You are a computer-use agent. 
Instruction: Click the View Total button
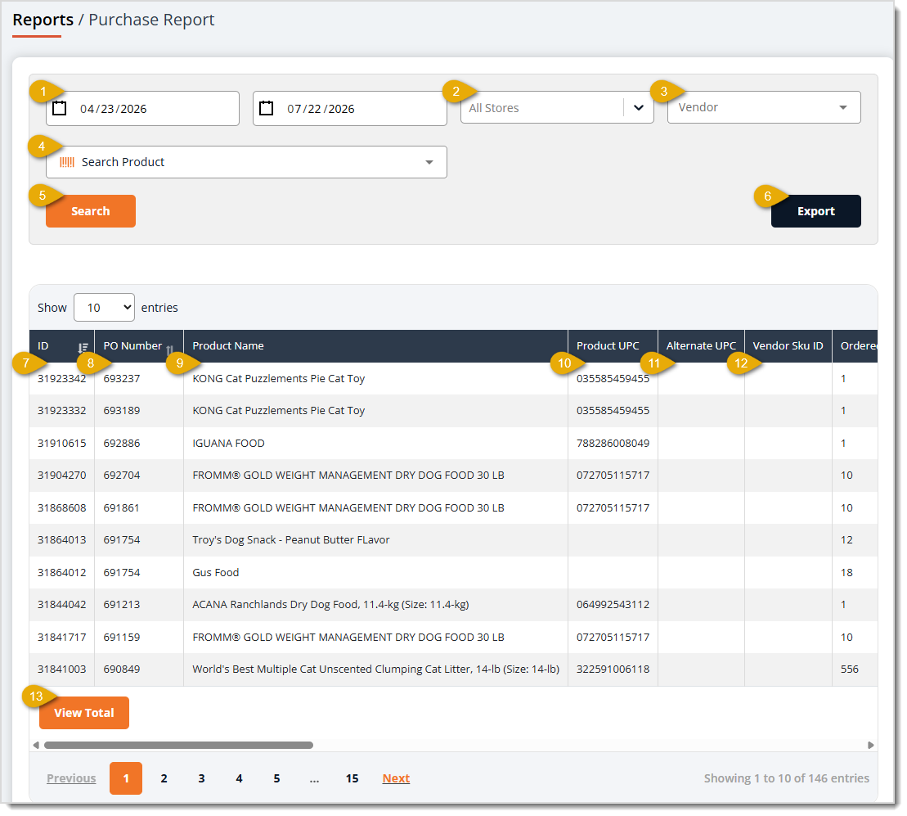[x=84, y=713]
